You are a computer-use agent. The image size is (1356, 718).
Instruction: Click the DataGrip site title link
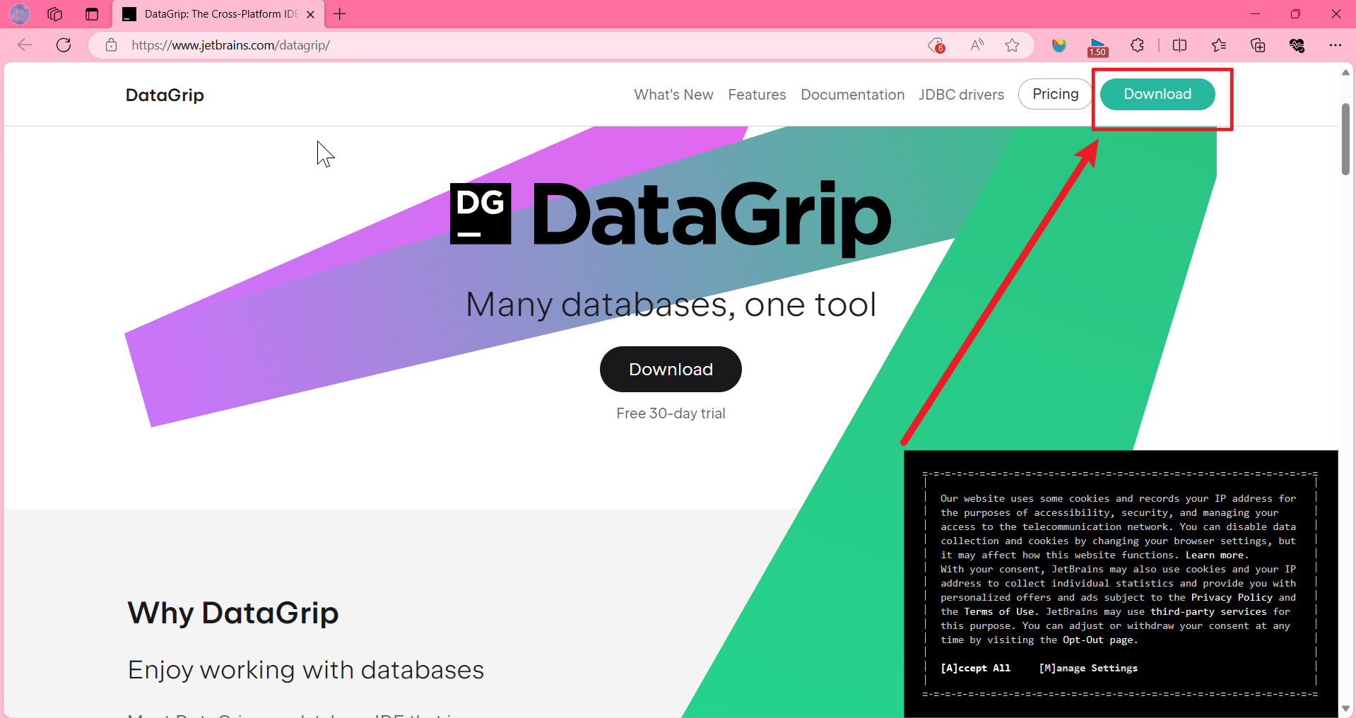click(165, 95)
